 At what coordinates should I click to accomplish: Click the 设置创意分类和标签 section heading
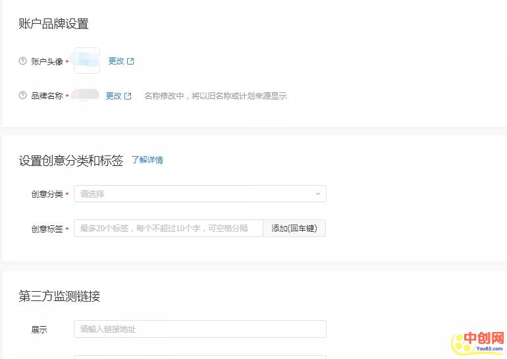(x=70, y=161)
